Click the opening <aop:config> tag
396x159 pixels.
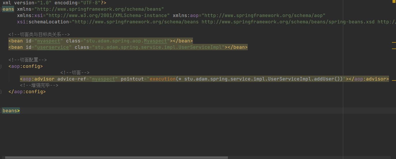(x=26, y=66)
